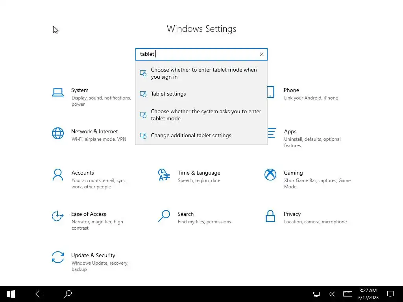
Task: Click 'Narrator, magnifier, high contrast' description
Action: point(98,225)
